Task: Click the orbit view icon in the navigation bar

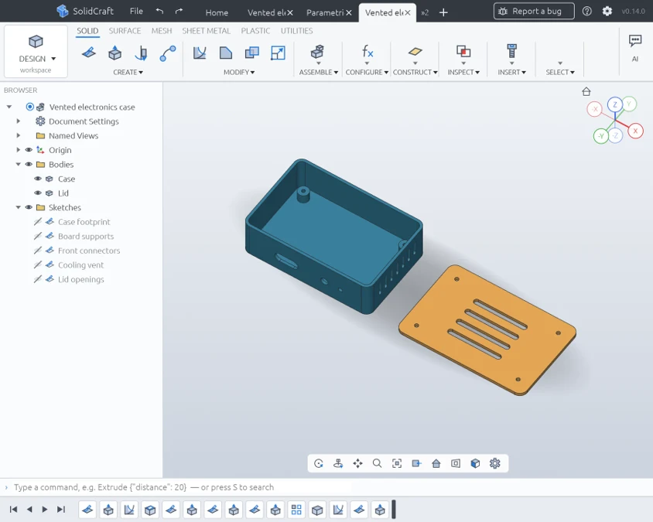Action: tap(319, 463)
